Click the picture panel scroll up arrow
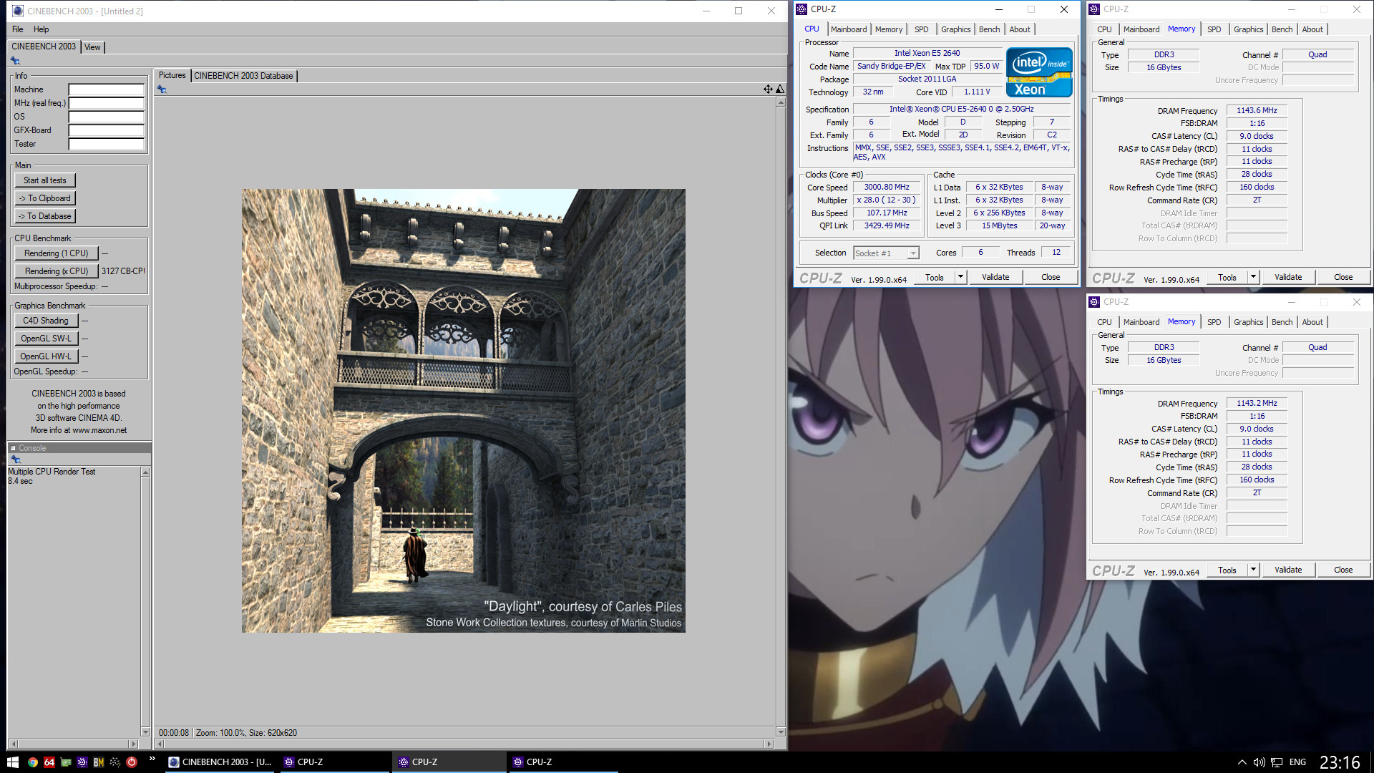 pyautogui.click(x=781, y=102)
